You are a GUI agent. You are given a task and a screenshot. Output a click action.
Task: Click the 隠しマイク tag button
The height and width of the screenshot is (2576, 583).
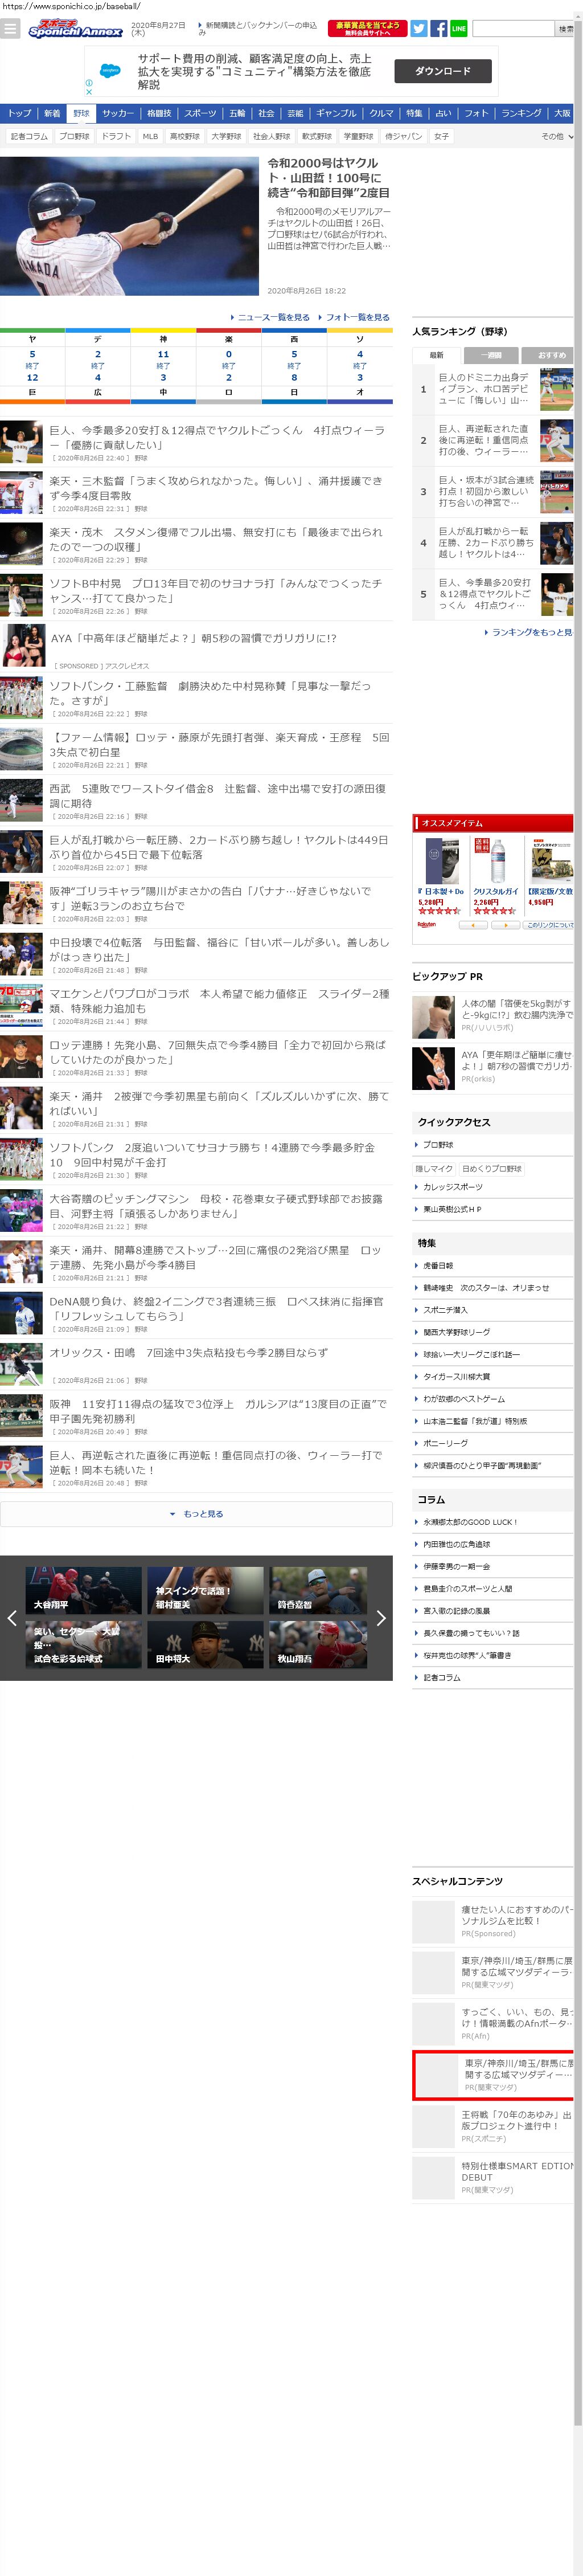[x=434, y=1168]
